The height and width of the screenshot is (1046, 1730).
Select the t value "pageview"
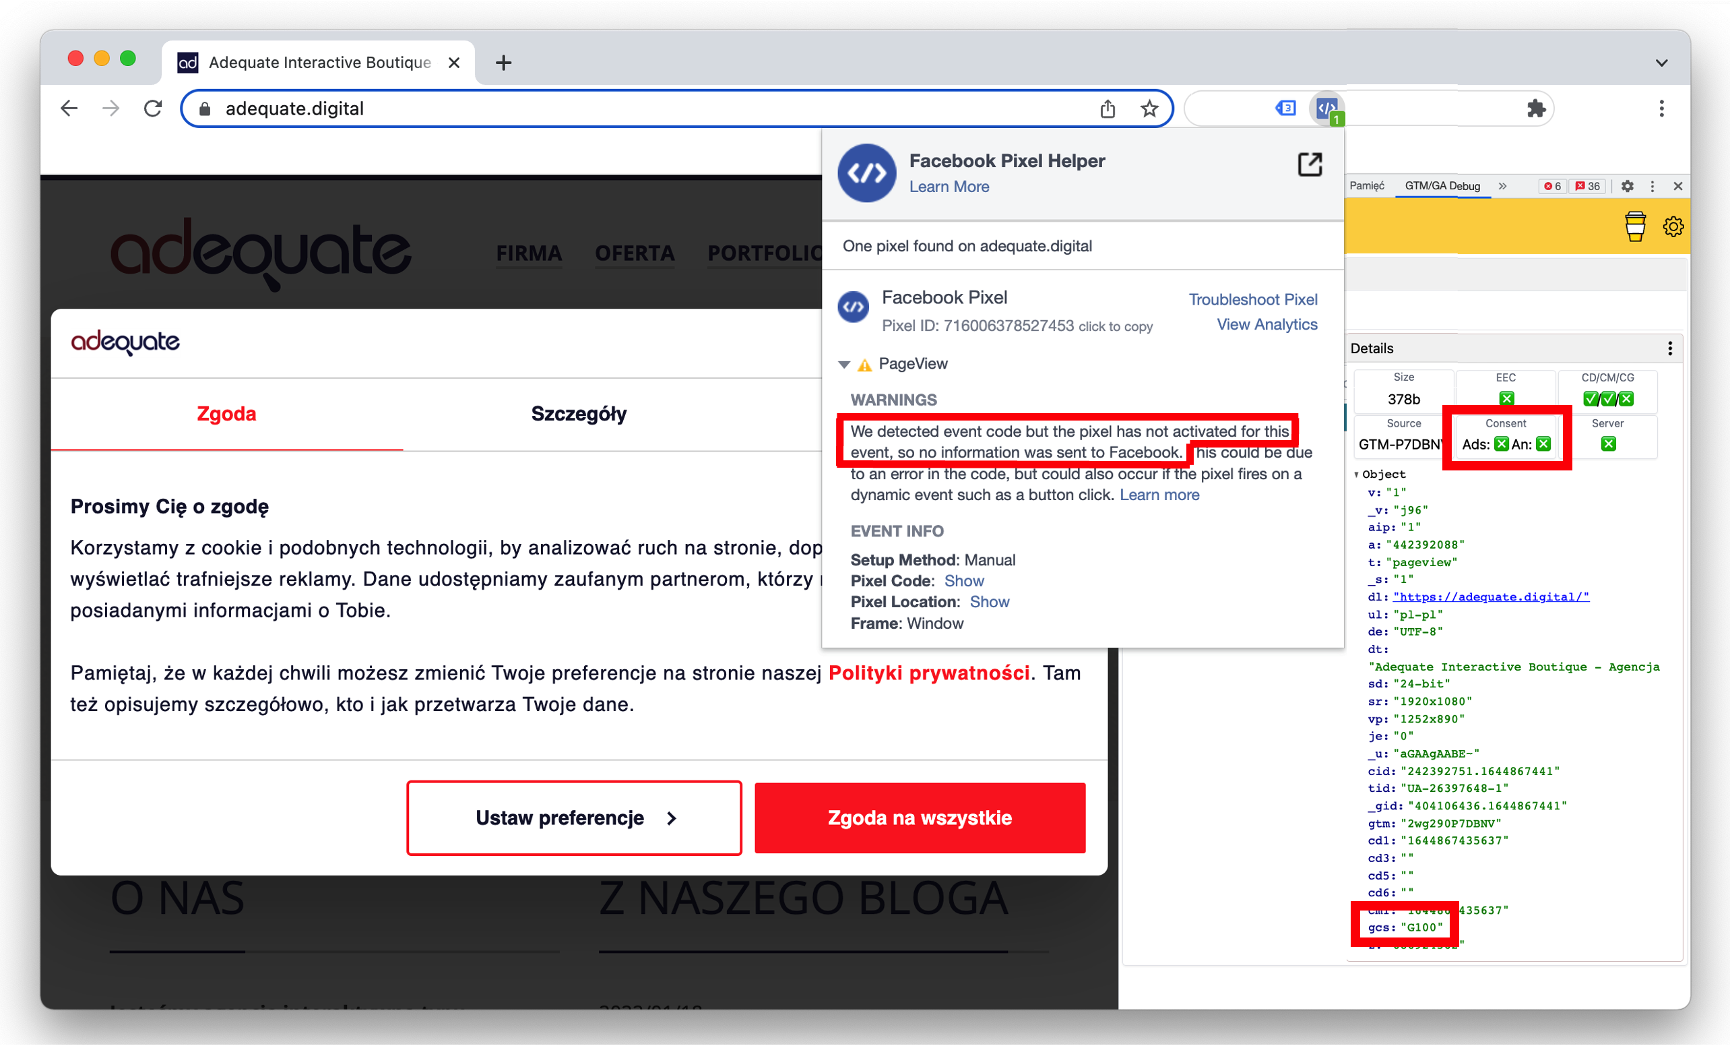(x=1421, y=563)
